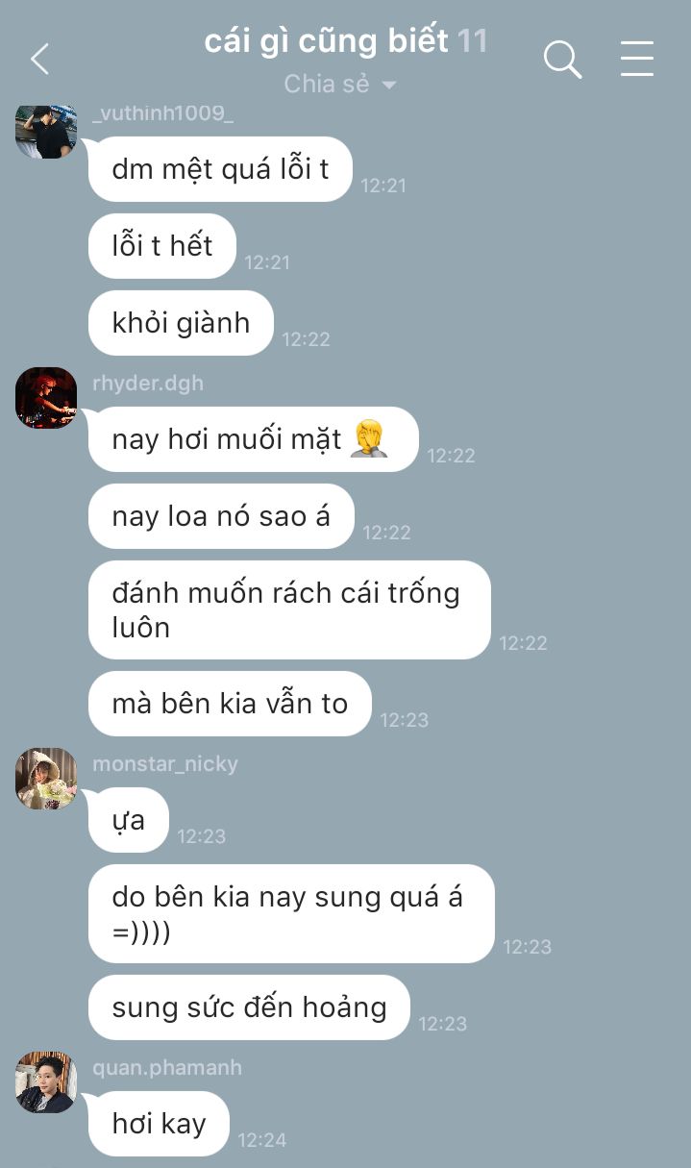Open monstar_nicky profile picture
The height and width of the screenshot is (1168, 691).
45,779
